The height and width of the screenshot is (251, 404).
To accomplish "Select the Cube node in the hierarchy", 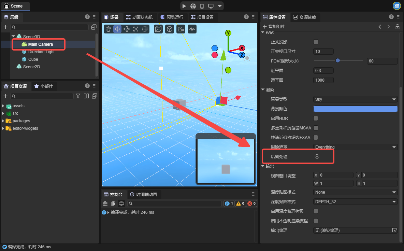I will coord(33,59).
